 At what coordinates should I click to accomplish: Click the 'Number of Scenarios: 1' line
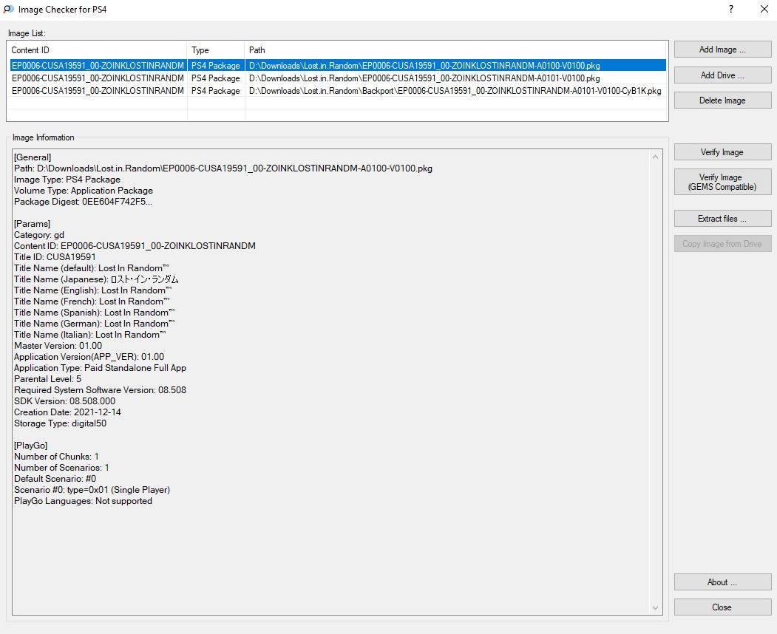click(61, 468)
